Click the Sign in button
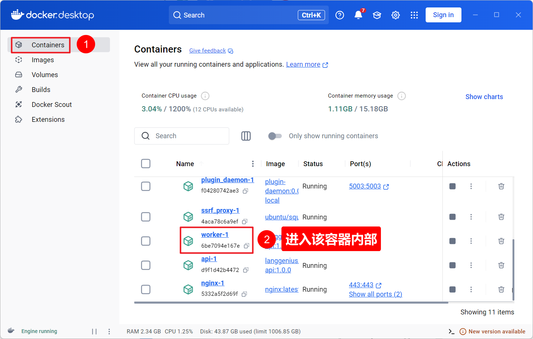Screen dimensions: 533x339 444,15
